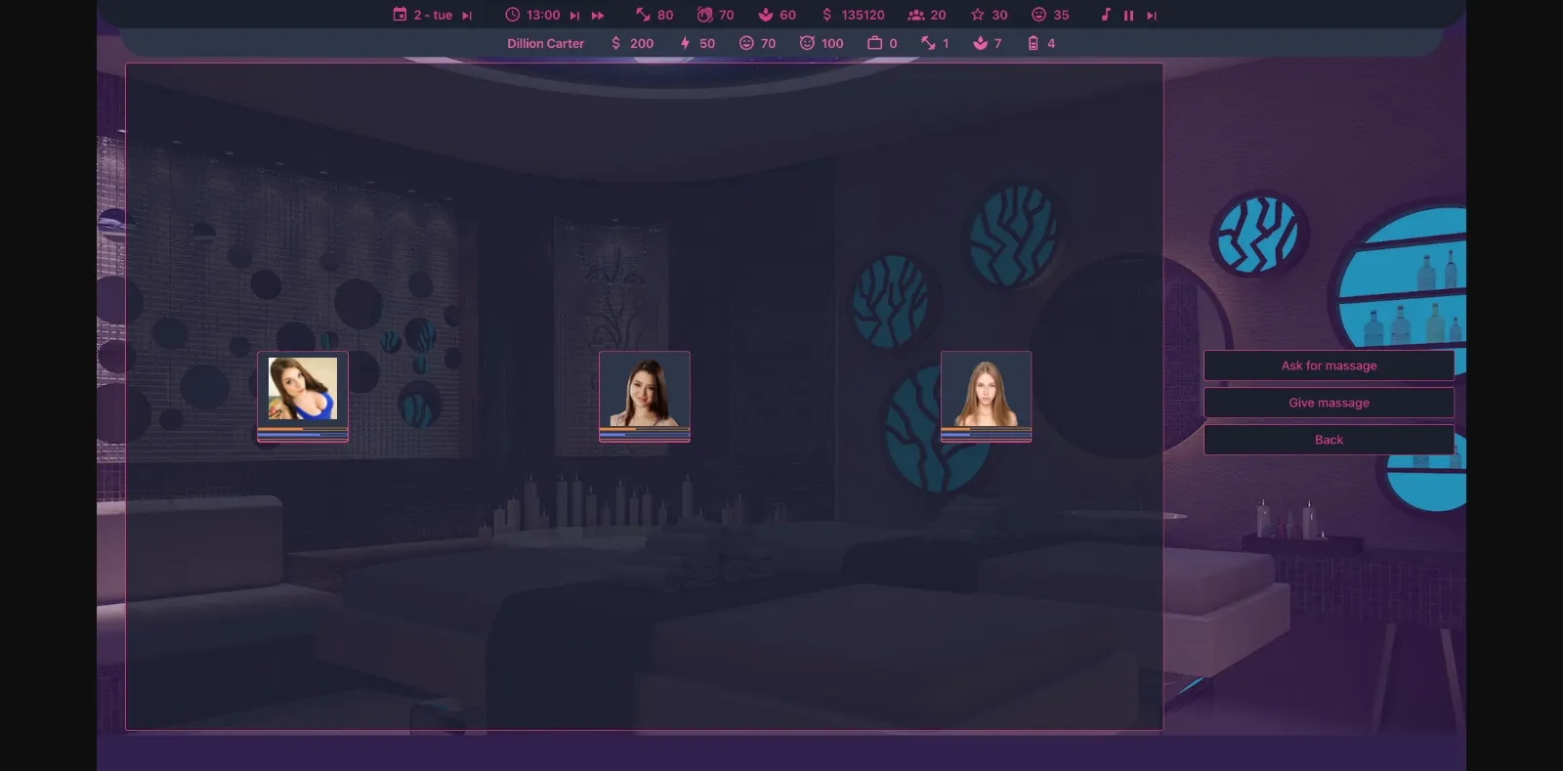Select the Give massage option

1329,403
